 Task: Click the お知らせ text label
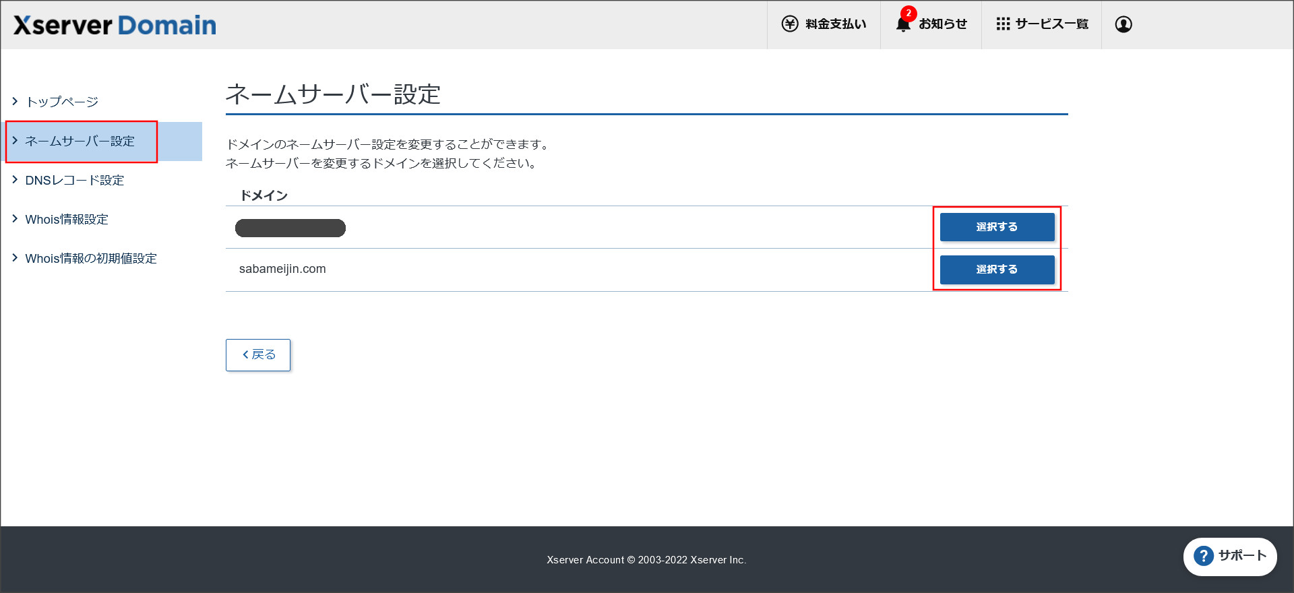pyautogui.click(x=943, y=24)
